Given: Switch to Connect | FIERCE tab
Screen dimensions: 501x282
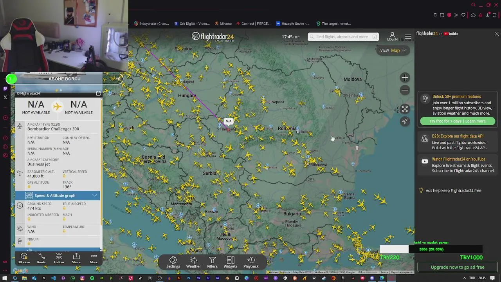Looking at the screenshot, I should 253,23.
